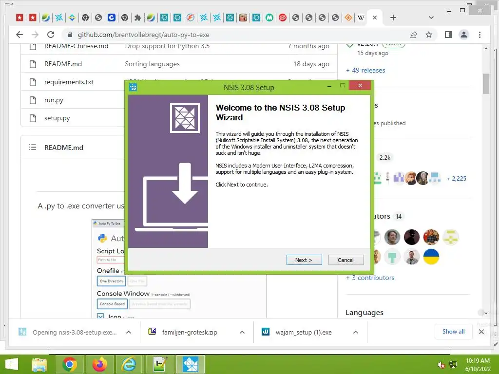View site info via the padlock icon
Image resolution: width=499 pixels, height=374 pixels.
click(70, 35)
